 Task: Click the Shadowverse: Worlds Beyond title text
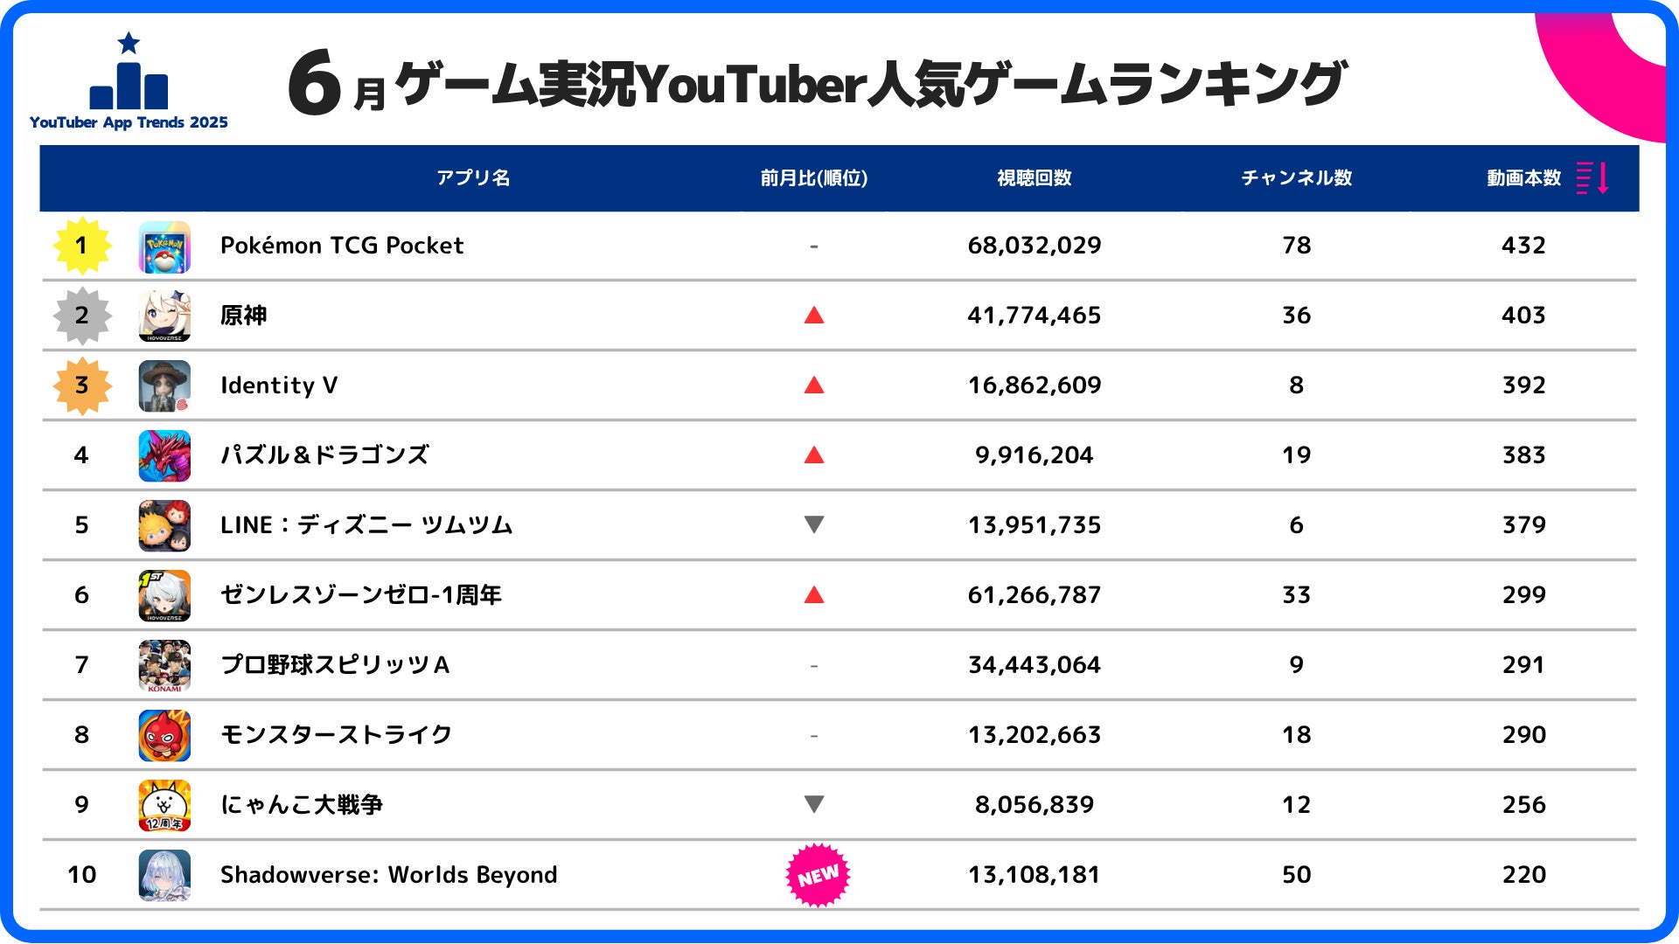tap(388, 875)
